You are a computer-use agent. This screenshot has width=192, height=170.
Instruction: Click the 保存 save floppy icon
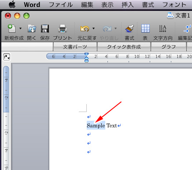45,29
